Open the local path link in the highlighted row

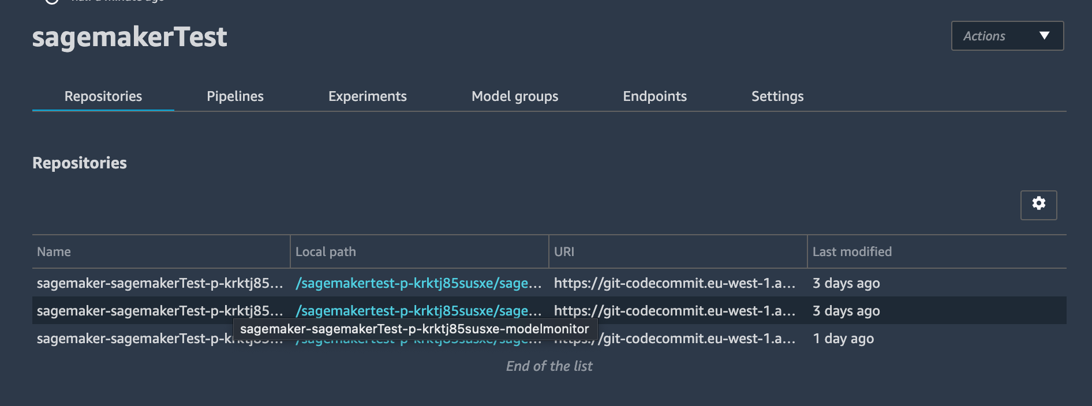point(418,311)
